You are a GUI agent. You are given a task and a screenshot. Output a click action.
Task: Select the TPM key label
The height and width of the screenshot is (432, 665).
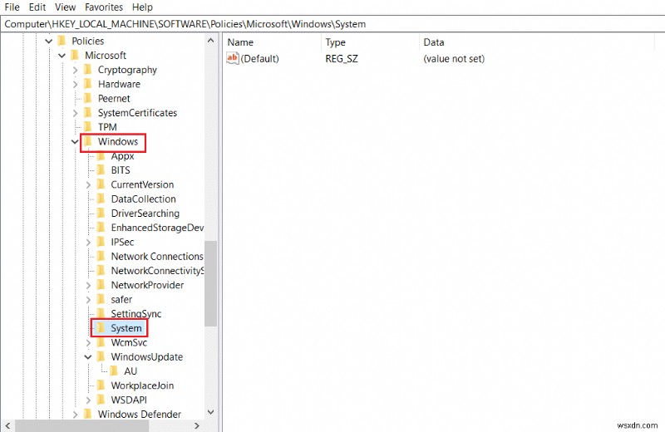click(107, 127)
